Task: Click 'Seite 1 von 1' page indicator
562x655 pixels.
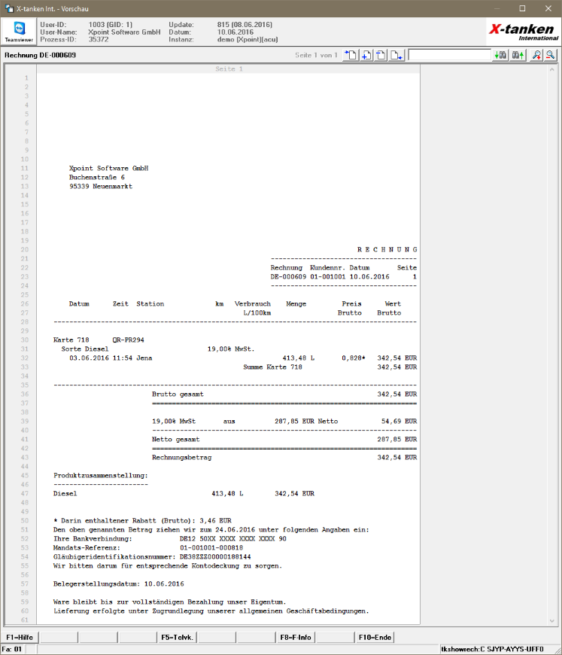Action: [316, 55]
